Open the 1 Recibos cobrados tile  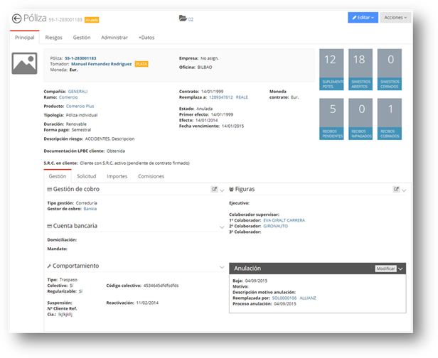coord(390,119)
